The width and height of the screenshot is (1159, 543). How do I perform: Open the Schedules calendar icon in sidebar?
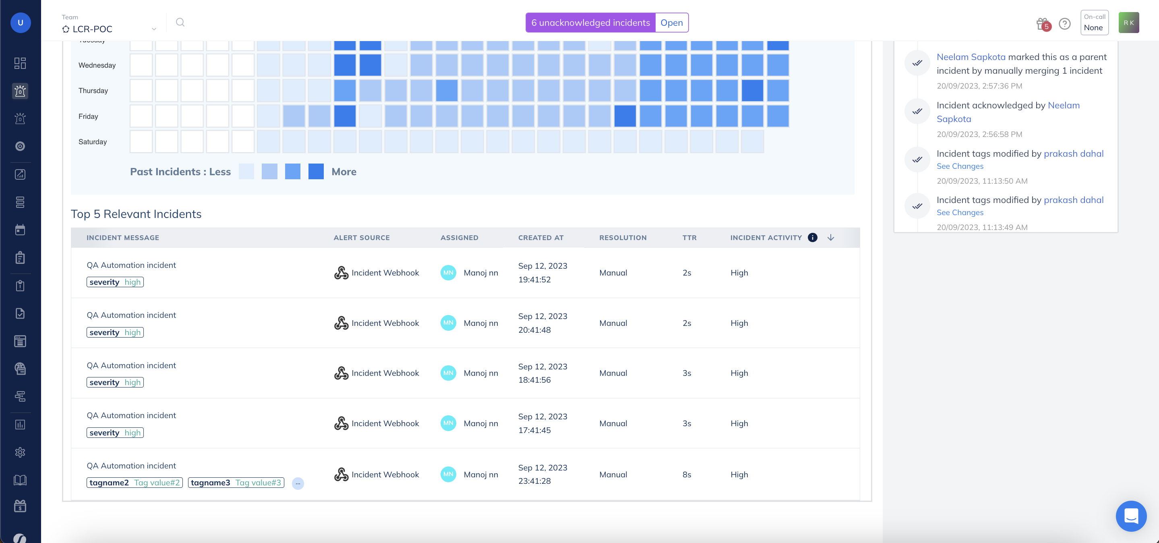pos(20,230)
